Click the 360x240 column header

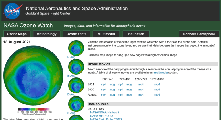point(108,79)
